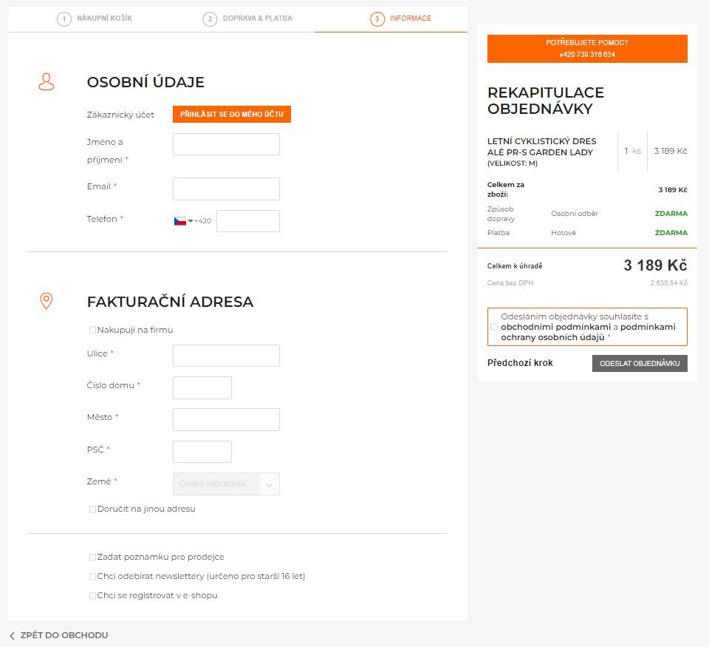Focus the Město input field

click(x=226, y=420)
